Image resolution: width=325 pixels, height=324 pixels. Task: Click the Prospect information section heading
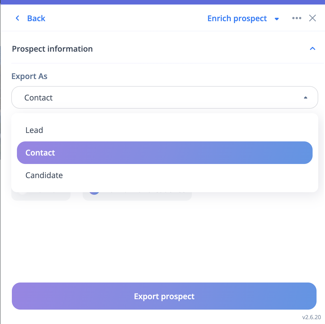point(52,49)
